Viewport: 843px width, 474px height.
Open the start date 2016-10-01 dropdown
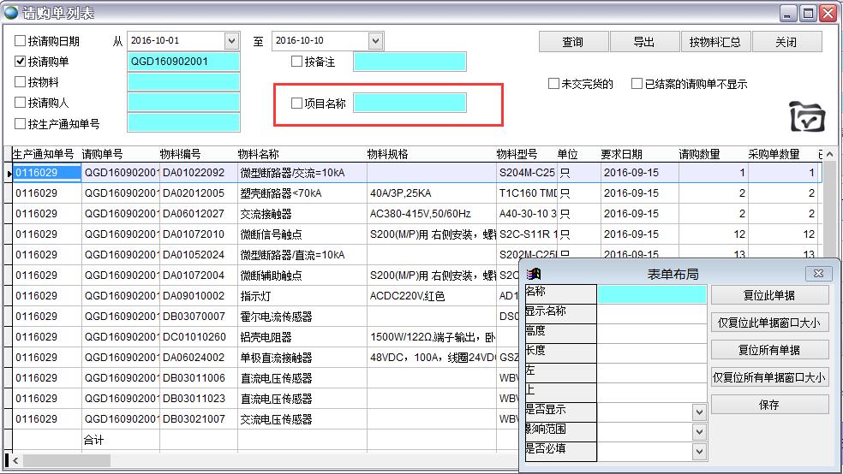(231, 41)
